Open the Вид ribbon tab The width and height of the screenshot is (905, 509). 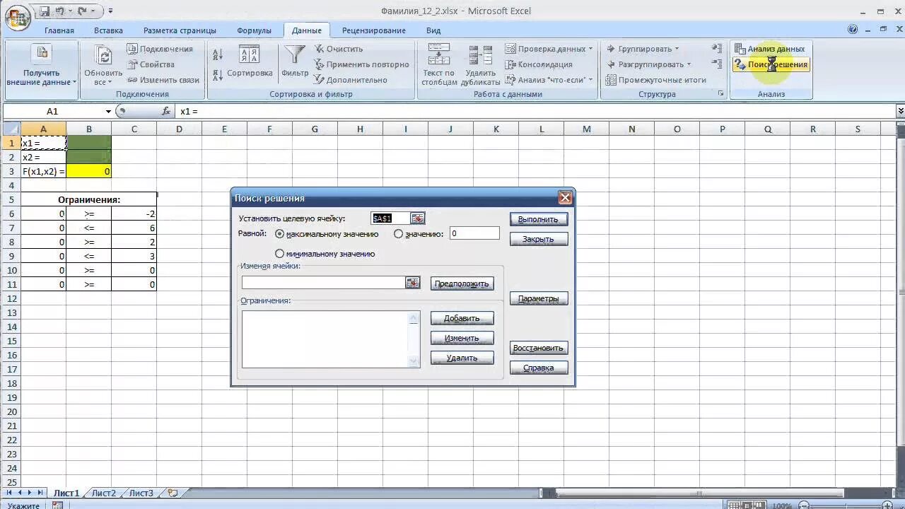[x=433, y=30]
